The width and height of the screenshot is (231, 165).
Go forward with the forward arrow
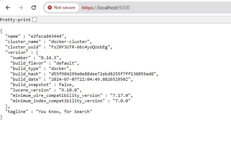click(21, 8)
